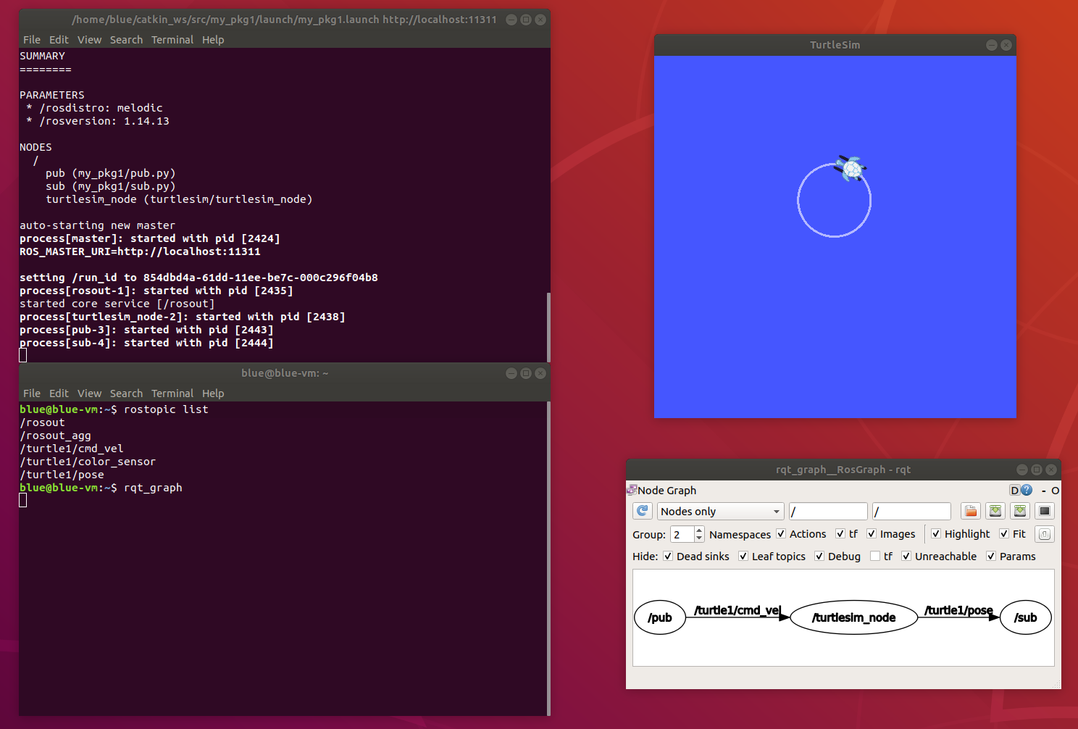Open Terminal menu in the blue@blue-vm terminal

pyautogui.click(x=172, y=393)
